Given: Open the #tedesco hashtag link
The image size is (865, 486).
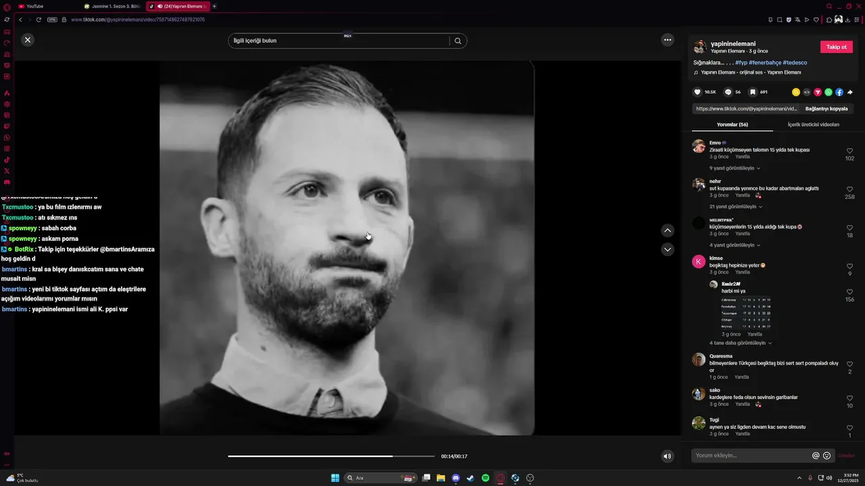Looking at the screenshot, I should click(x=795, y=63).
